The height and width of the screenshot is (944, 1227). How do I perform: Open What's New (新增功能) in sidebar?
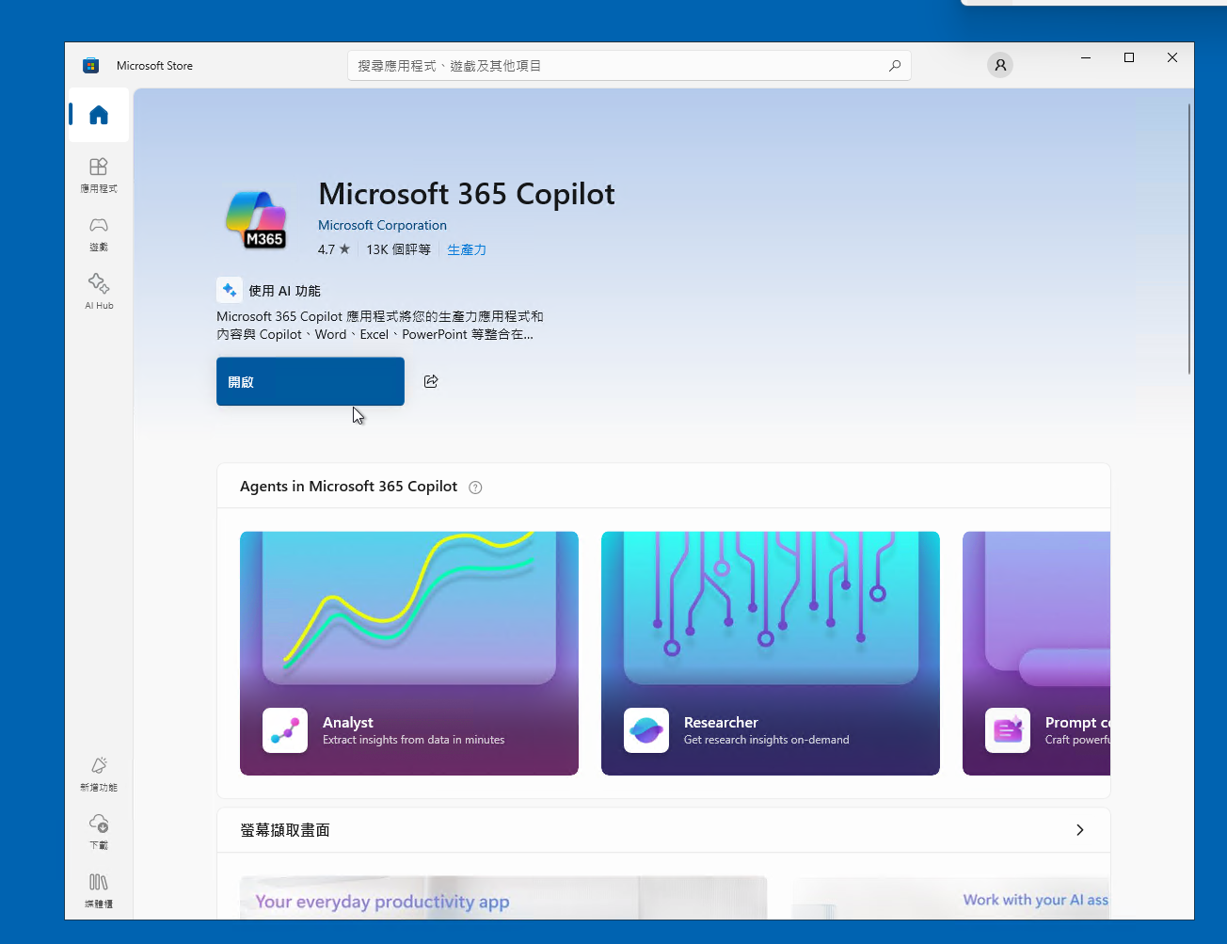99,774
